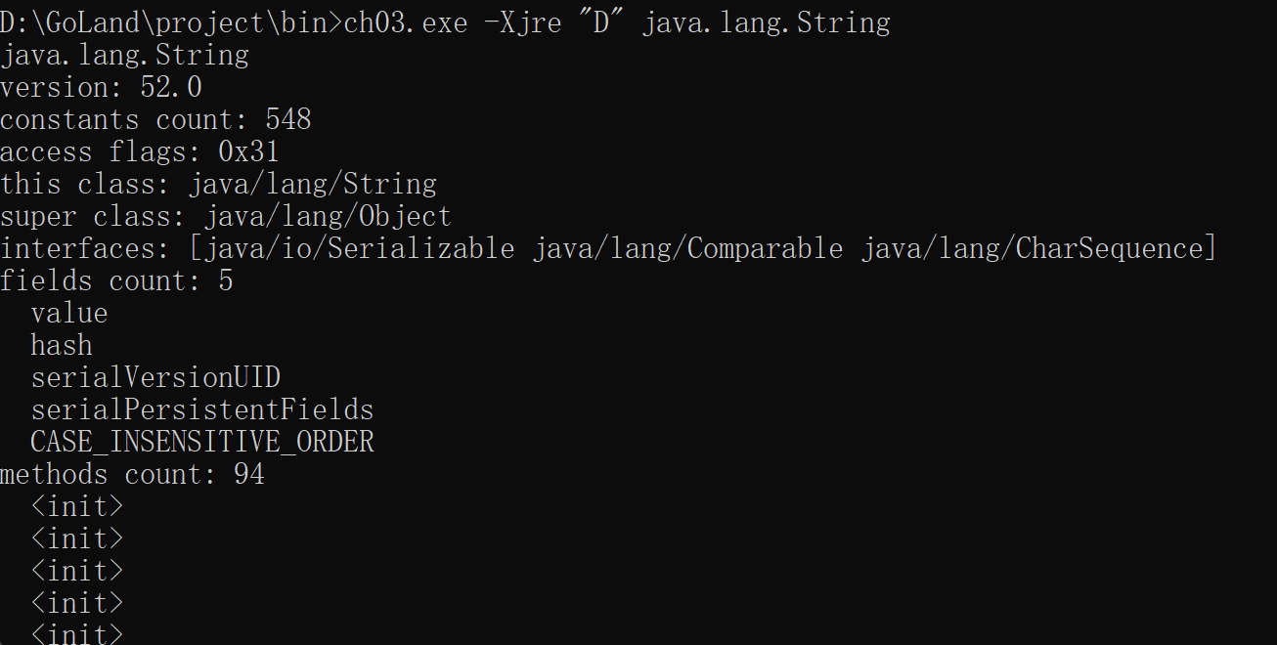Viewport: 1277px width, 645px height.
Task: Click the version: 52.0 line
Action: [102, 88]
